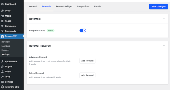Screen dimensions: 170x90
Task: Click the Save Changes button
Action: [x=158, y=6]
